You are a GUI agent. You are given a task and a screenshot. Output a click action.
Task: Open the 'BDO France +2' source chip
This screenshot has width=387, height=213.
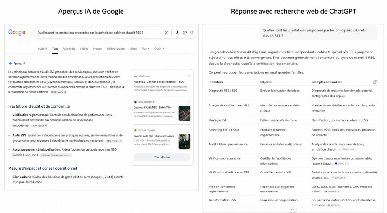[59, 92]
